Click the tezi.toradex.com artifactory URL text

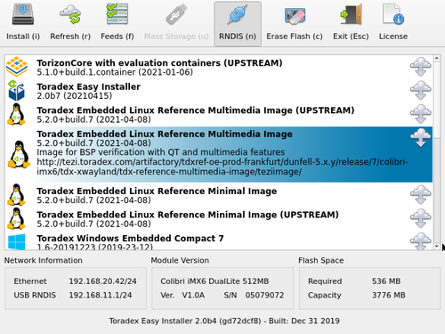tap(222, 167)
